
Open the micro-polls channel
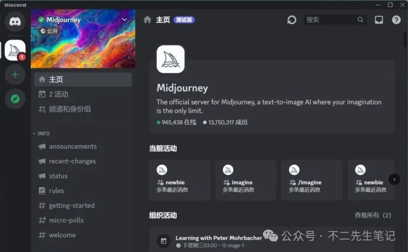[83, 220]
